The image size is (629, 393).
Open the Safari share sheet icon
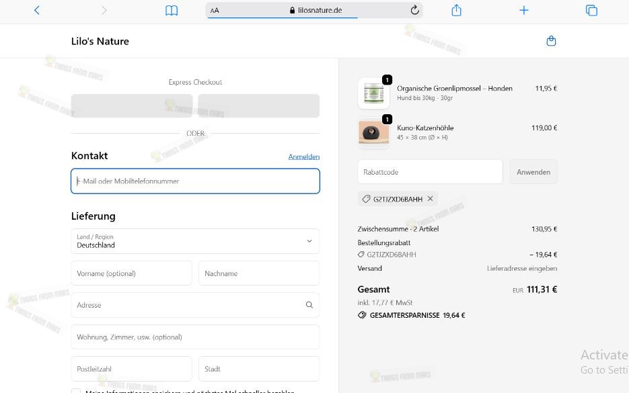tap(457, 10)
